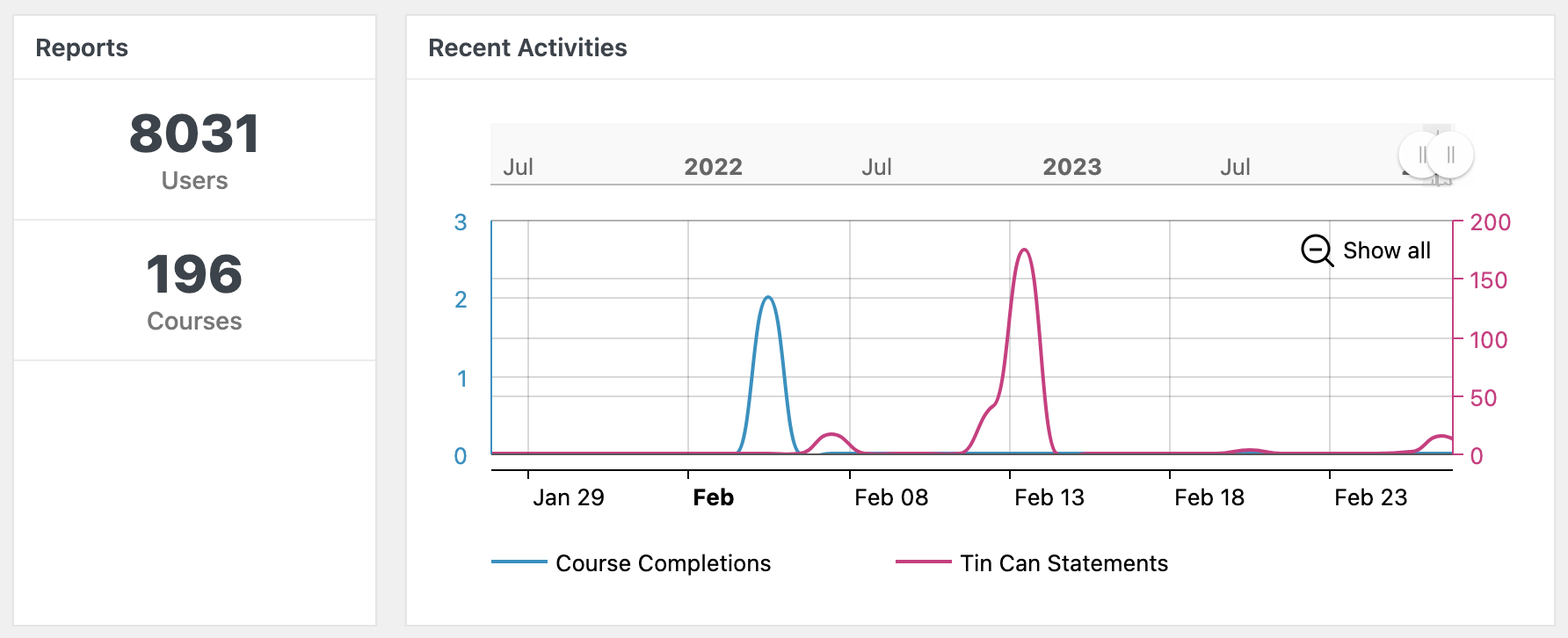Screen dimensions: 1568x638
Task: Click the Reports panel heading
Action: click(x=82, y=47)
